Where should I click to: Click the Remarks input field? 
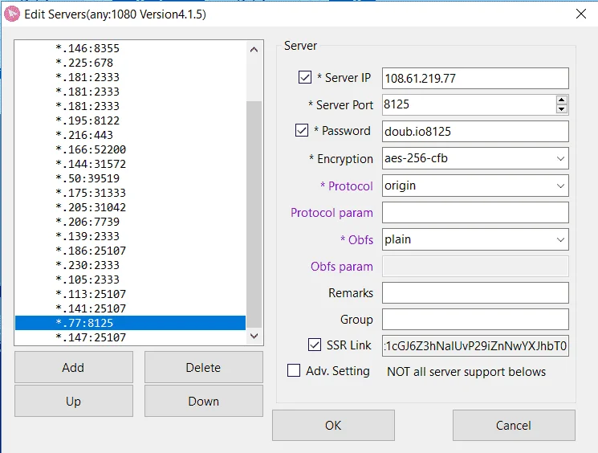click(475, 292)
